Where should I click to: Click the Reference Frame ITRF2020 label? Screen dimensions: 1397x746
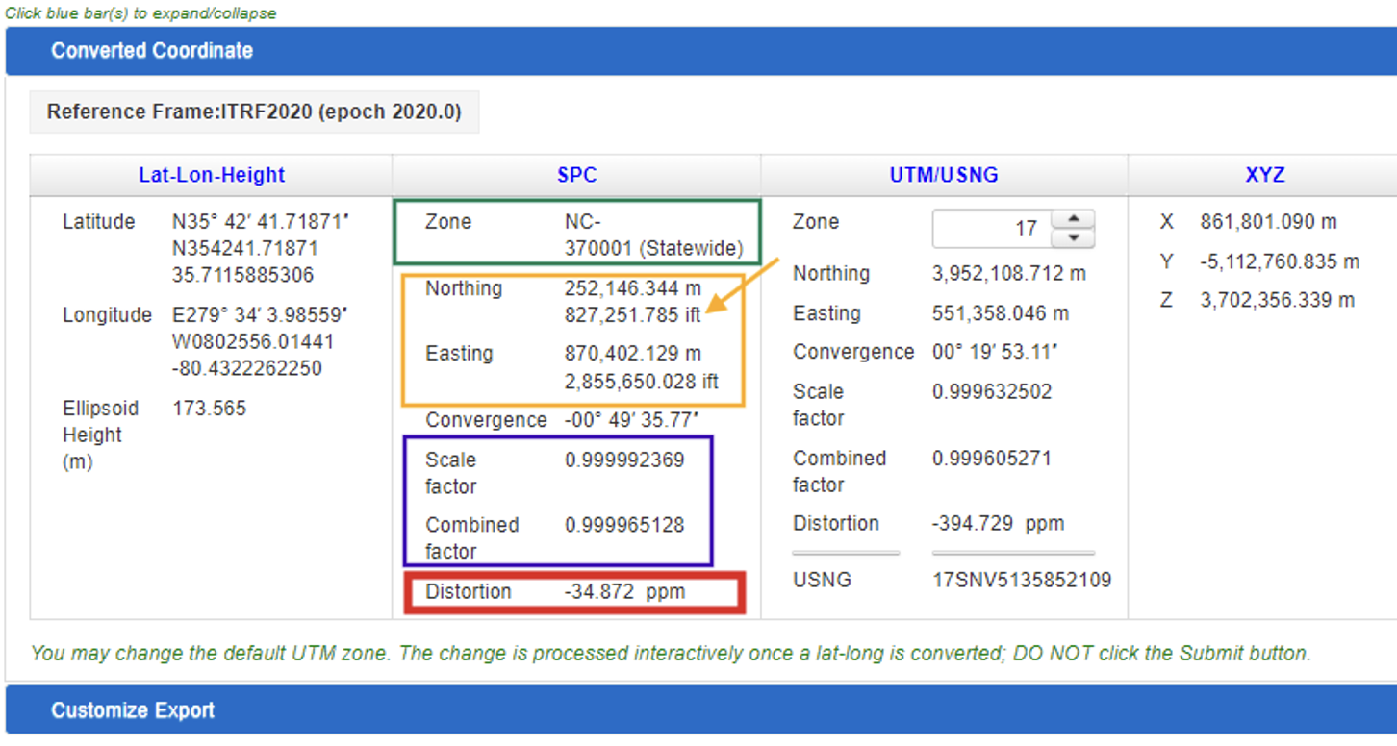pos(254,112)
